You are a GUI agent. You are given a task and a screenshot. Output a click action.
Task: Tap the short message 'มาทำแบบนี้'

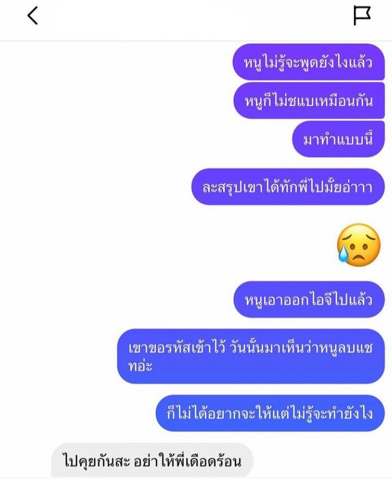338,139
